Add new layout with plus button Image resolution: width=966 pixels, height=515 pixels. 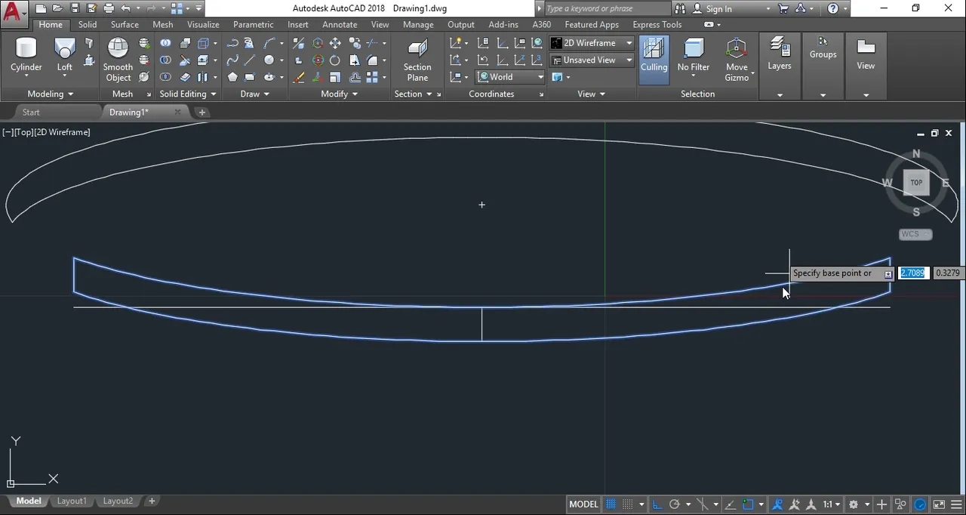pyautogui.click(x=152, y=501)
